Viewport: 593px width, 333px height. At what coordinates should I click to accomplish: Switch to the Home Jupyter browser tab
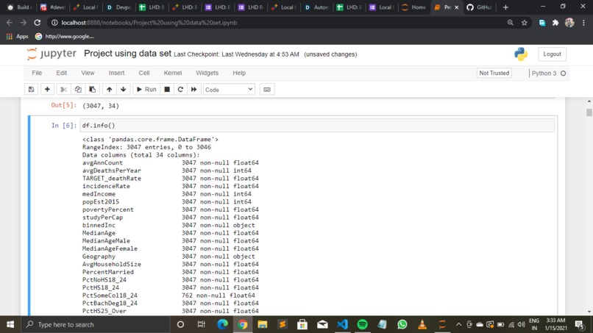pyautogui.click(x=413, y=7)
